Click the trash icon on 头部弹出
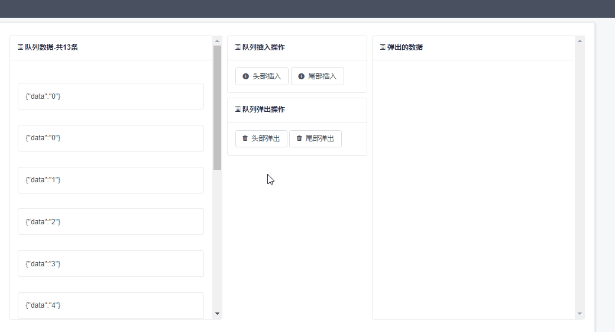The width and height of the screenshot is (615, 332). point(245,138)
